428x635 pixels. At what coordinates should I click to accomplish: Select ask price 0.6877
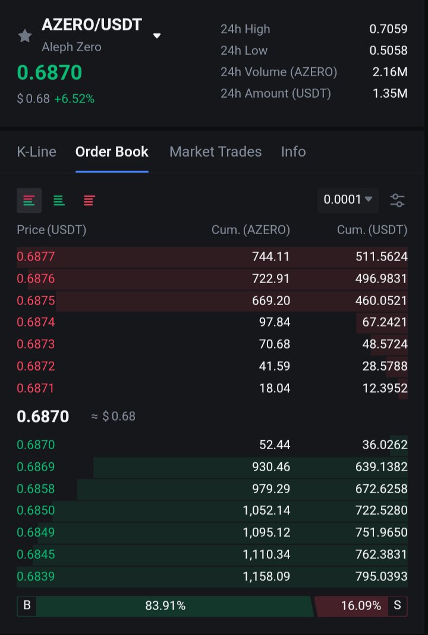pyautogui.click(x=36, y=256)
